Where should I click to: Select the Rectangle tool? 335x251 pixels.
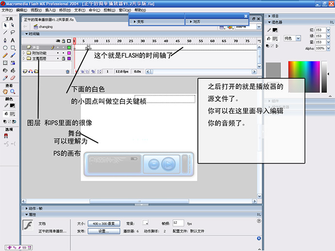click(13, 48)
